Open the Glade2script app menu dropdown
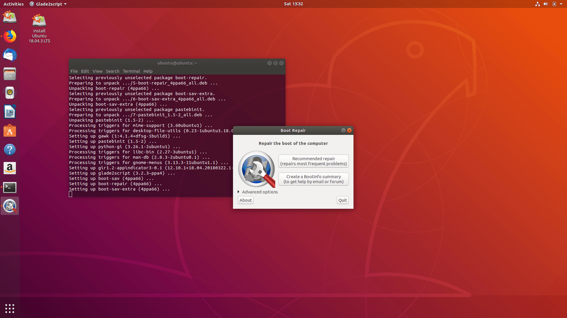567x318 pixels. (48, 4)
